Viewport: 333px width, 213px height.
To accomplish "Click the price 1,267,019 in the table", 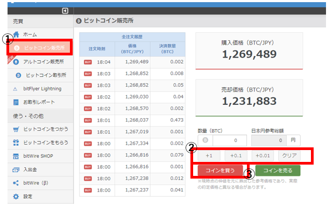I will [x=137, y=132].
